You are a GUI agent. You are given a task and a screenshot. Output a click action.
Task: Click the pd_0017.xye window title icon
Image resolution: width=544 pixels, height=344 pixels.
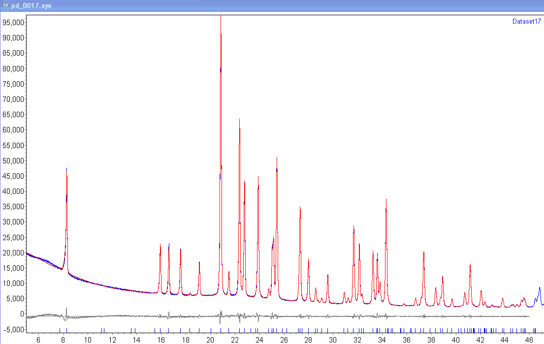(x=5, y=5)
